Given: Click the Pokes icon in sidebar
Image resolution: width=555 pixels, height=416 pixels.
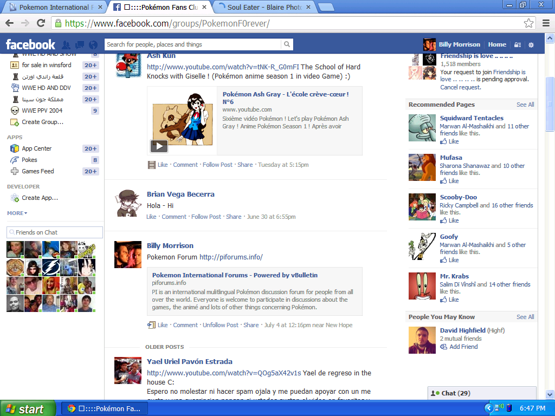Looking at the screenshot, I should pos(15,160).
